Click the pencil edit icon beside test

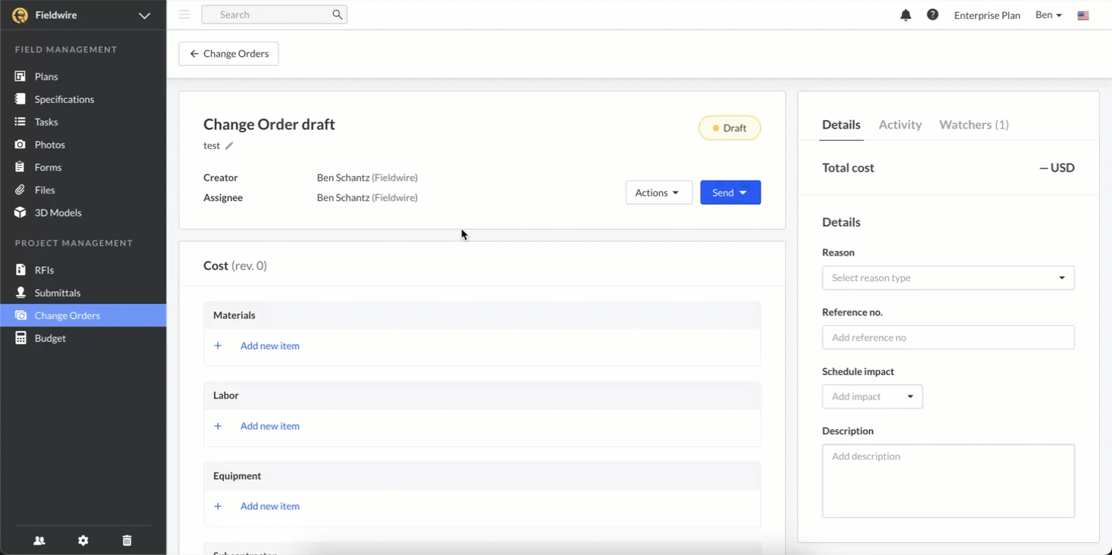pyautogui.click(x=229, y=146)
